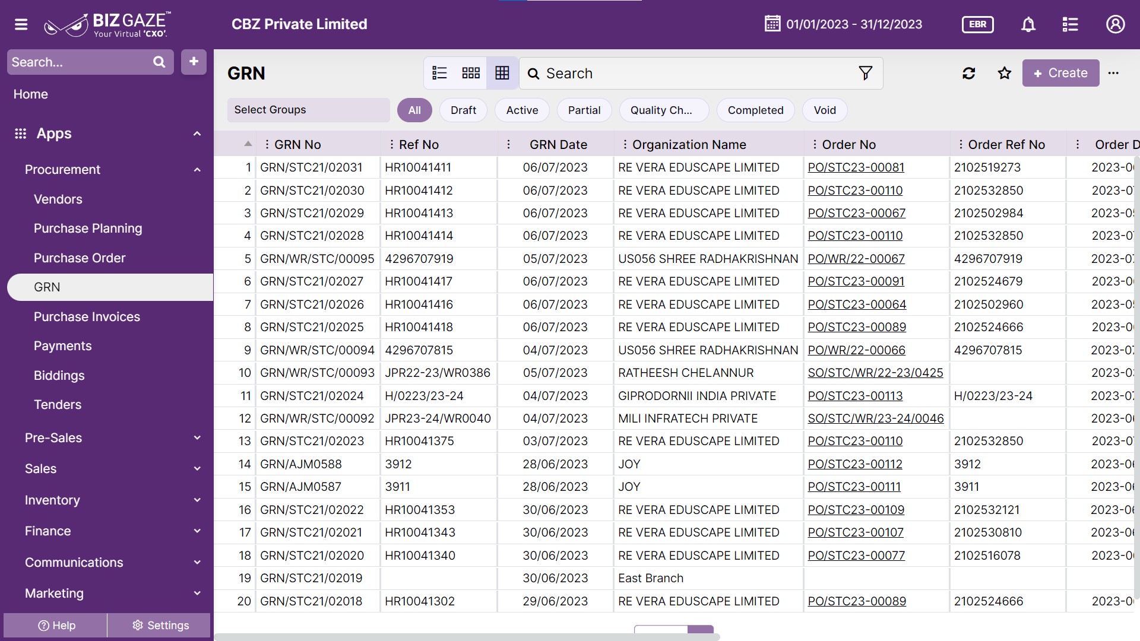Open Order Ref No column options dots
This screenshot has height=641, width=1140.
tap(961, 144)
